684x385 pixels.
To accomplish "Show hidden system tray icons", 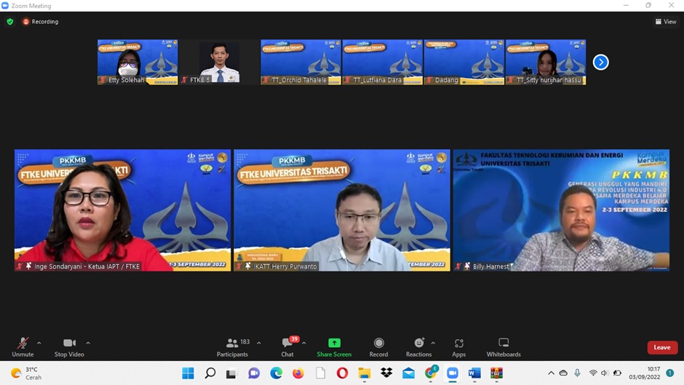I will (552, 373).
